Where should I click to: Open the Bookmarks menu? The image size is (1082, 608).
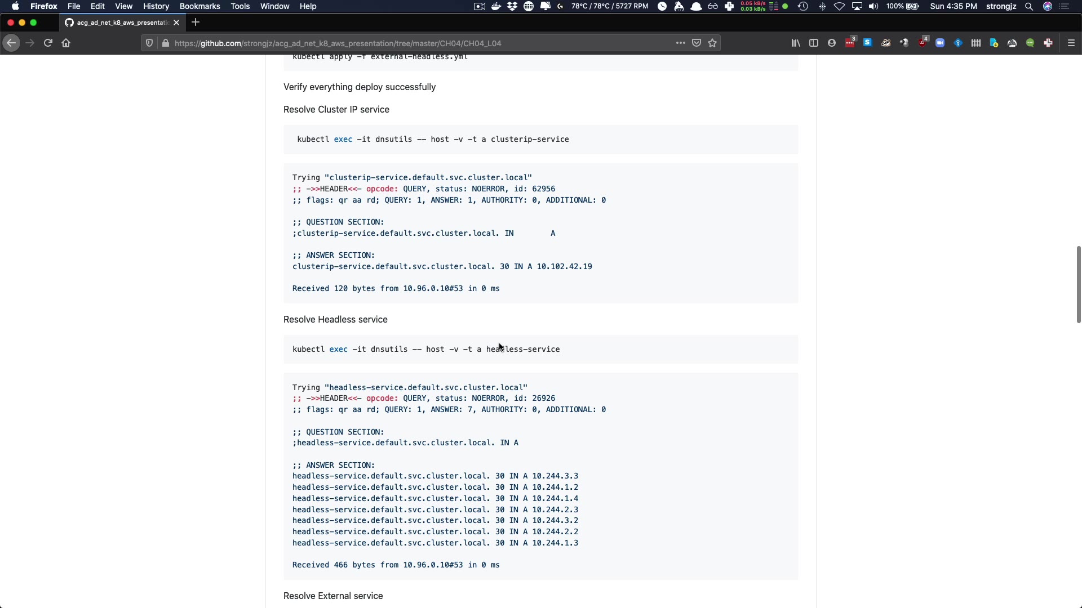tap(199, 6)
